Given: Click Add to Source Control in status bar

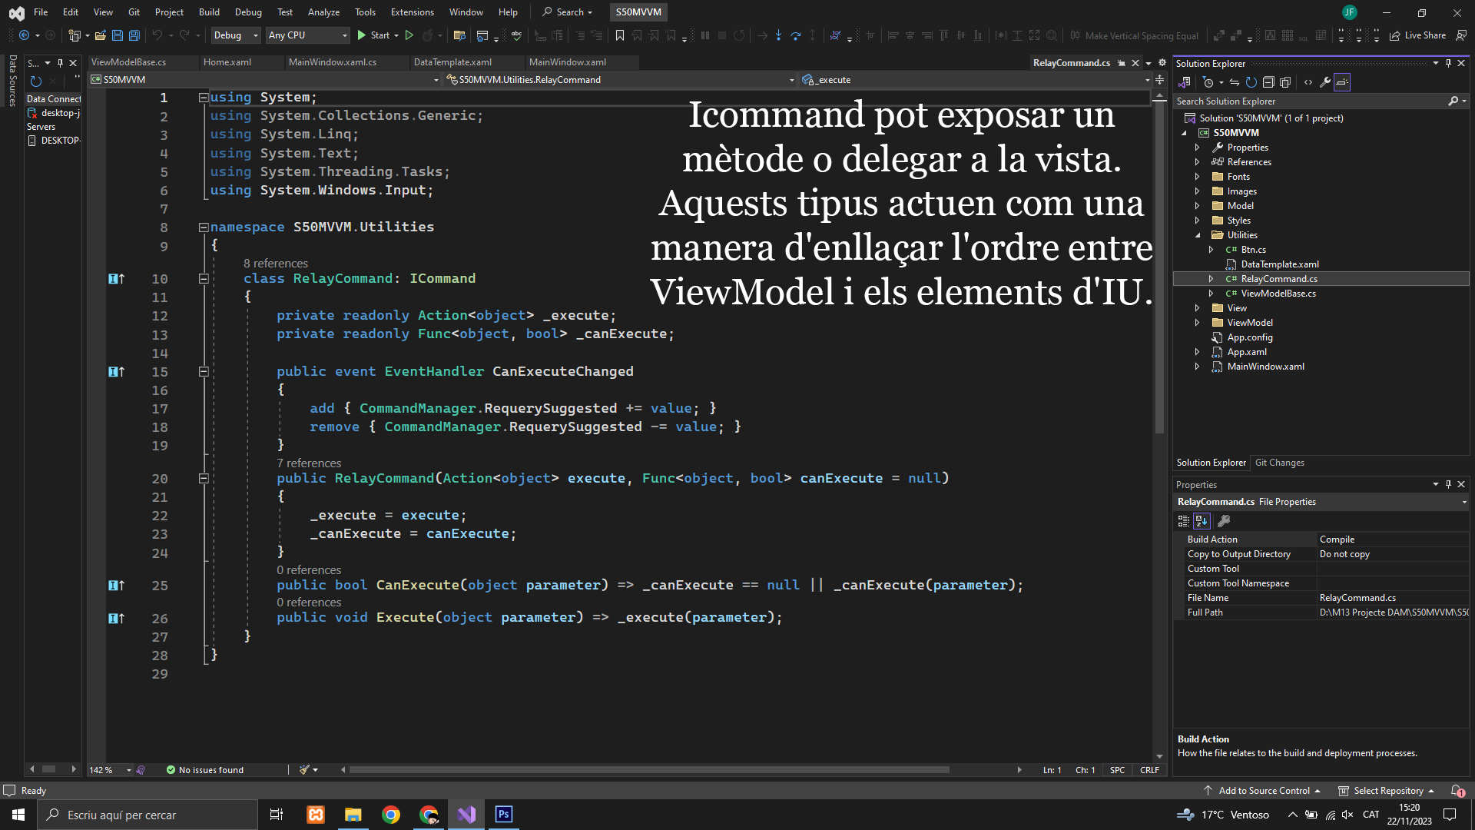Looking at the screenshot, I should [x=1263, y=791].
